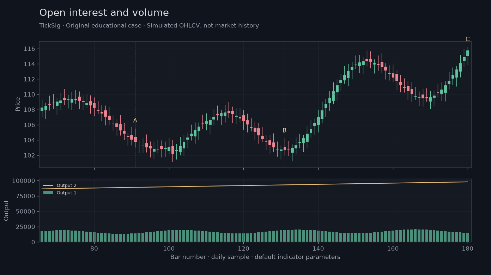
Task: Click the x-axis tick label 100
Action: pos(169,248)
